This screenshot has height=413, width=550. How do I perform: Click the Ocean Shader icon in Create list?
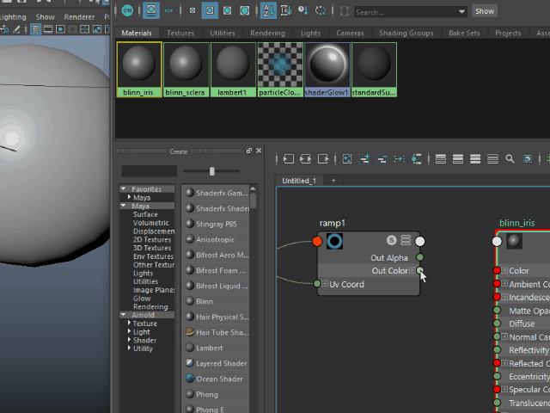[x=189, y=379]
